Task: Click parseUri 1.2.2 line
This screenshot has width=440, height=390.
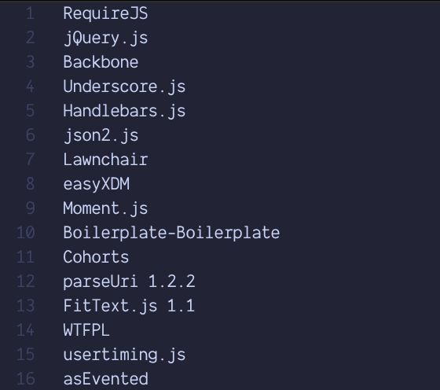Action: coord(129,281)
